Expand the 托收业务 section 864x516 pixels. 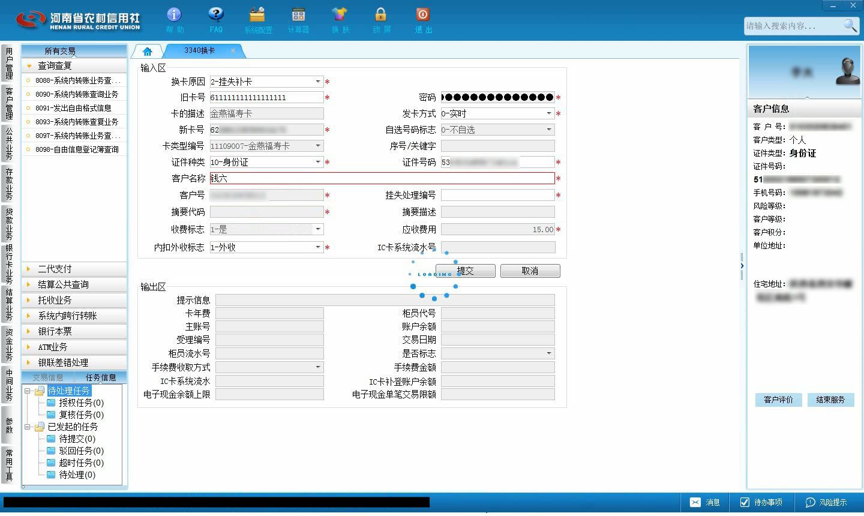point(74,300)
